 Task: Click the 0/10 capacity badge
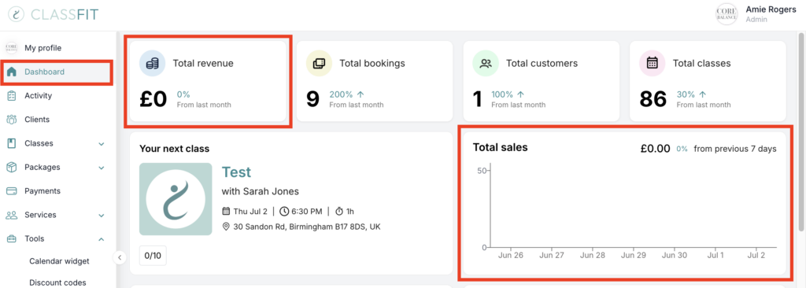153,256
